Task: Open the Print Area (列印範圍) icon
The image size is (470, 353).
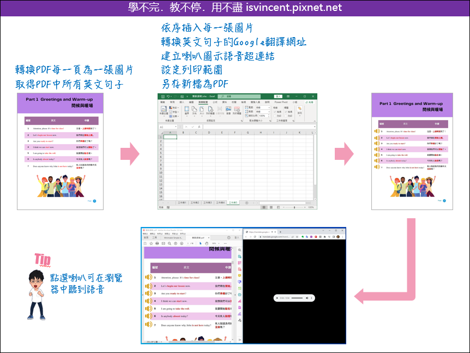Action: (x=210, y=110)
